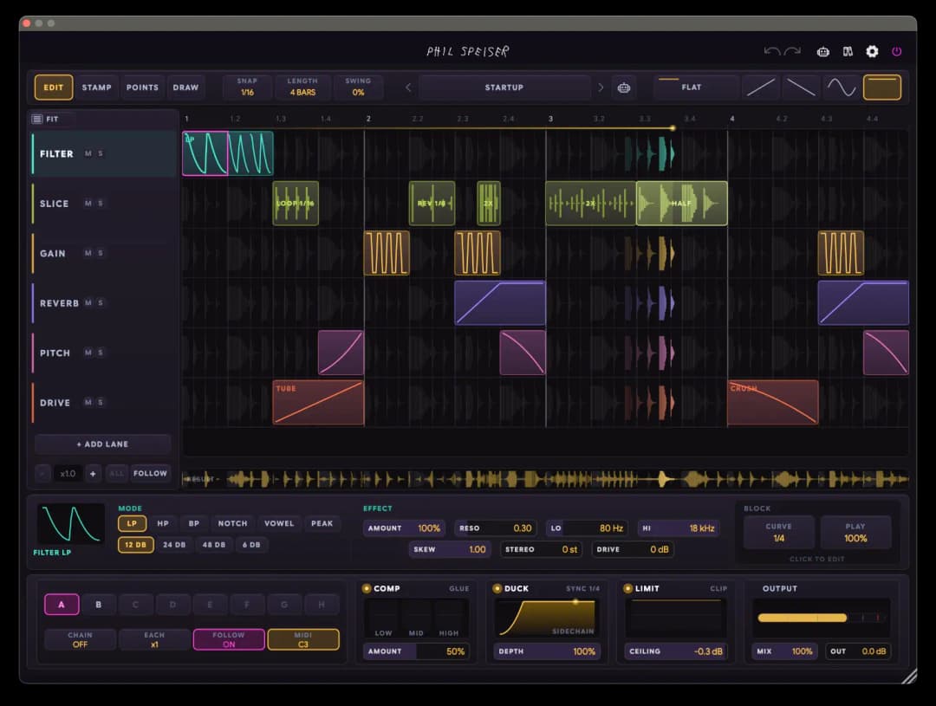Open the preset library book icon
The image size is (936, 706).
point(848,52)
